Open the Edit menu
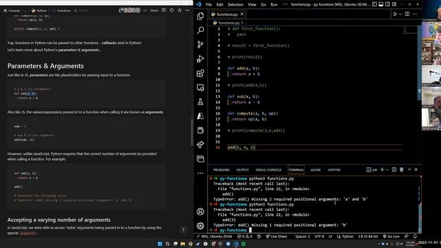This screenshot has height=248, width=441. tap(220, 5)
